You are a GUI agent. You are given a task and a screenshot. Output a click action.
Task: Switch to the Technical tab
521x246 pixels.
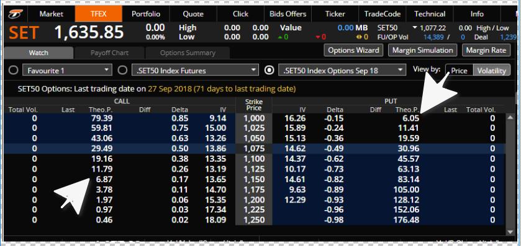coord(430,14)
